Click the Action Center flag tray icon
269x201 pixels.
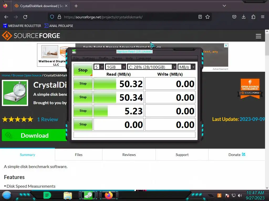tap(227, 195)
